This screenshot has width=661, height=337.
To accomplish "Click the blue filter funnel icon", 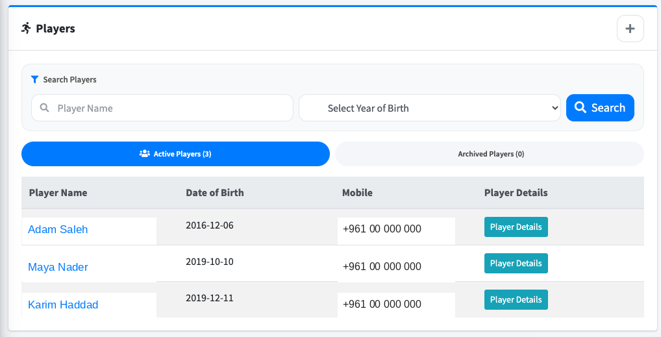I will (x=34, y=79).
